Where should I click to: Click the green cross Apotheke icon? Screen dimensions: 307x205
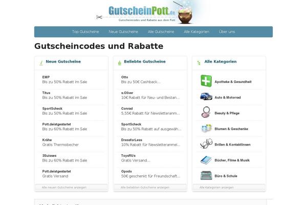(206, 80)
